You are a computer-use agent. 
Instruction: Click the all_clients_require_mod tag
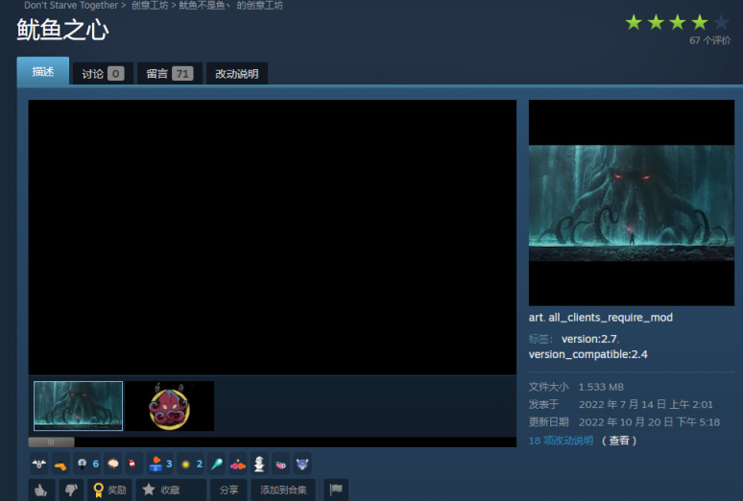click(x=611, y=317)
